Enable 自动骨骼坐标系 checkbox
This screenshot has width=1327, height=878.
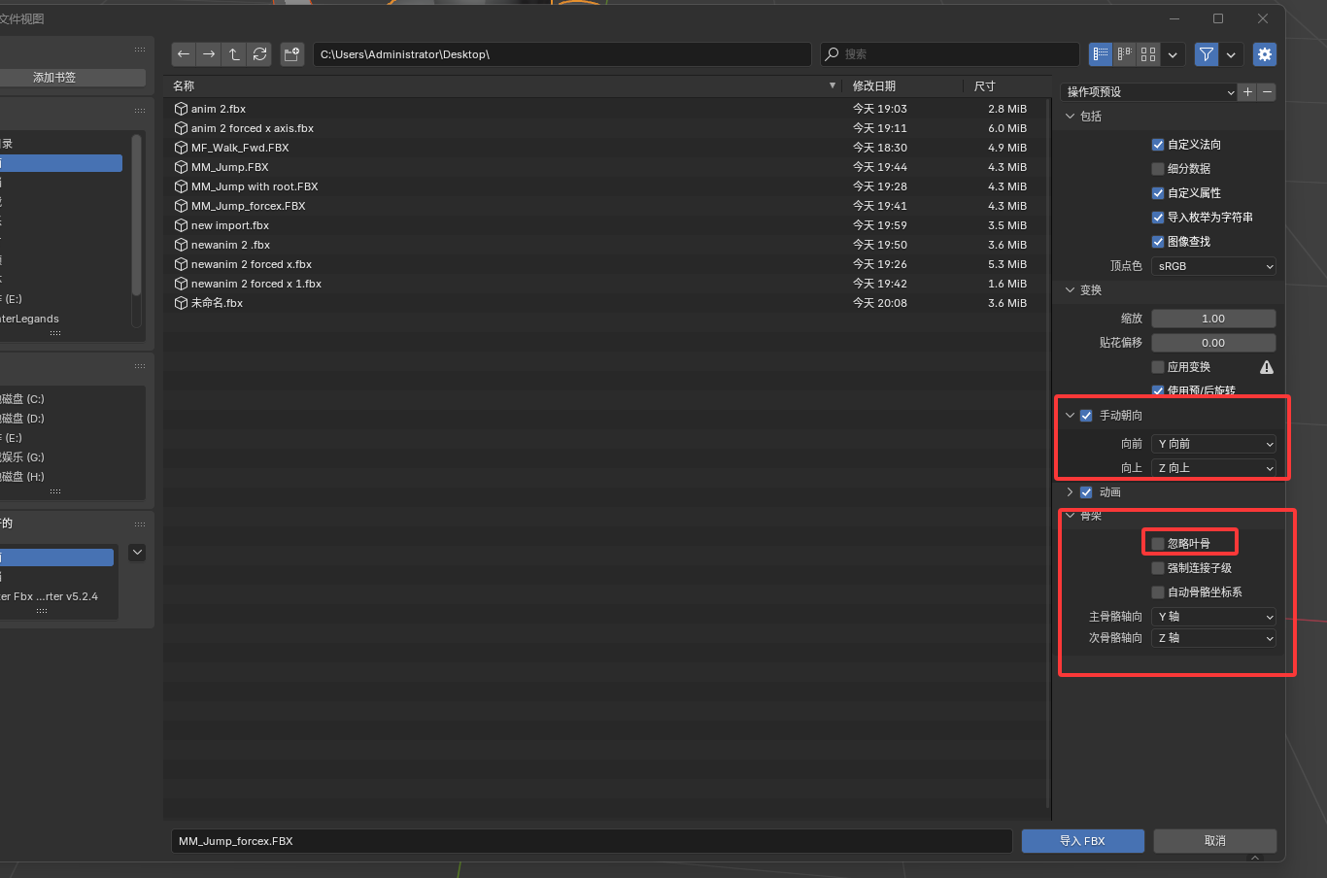click(x=1158, y=592)
